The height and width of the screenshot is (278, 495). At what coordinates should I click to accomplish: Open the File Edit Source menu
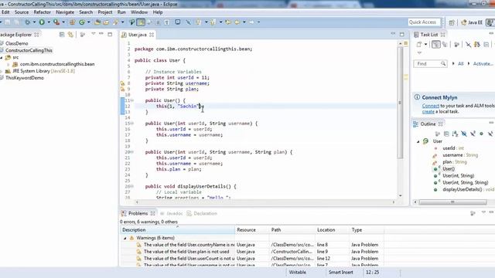22,12
